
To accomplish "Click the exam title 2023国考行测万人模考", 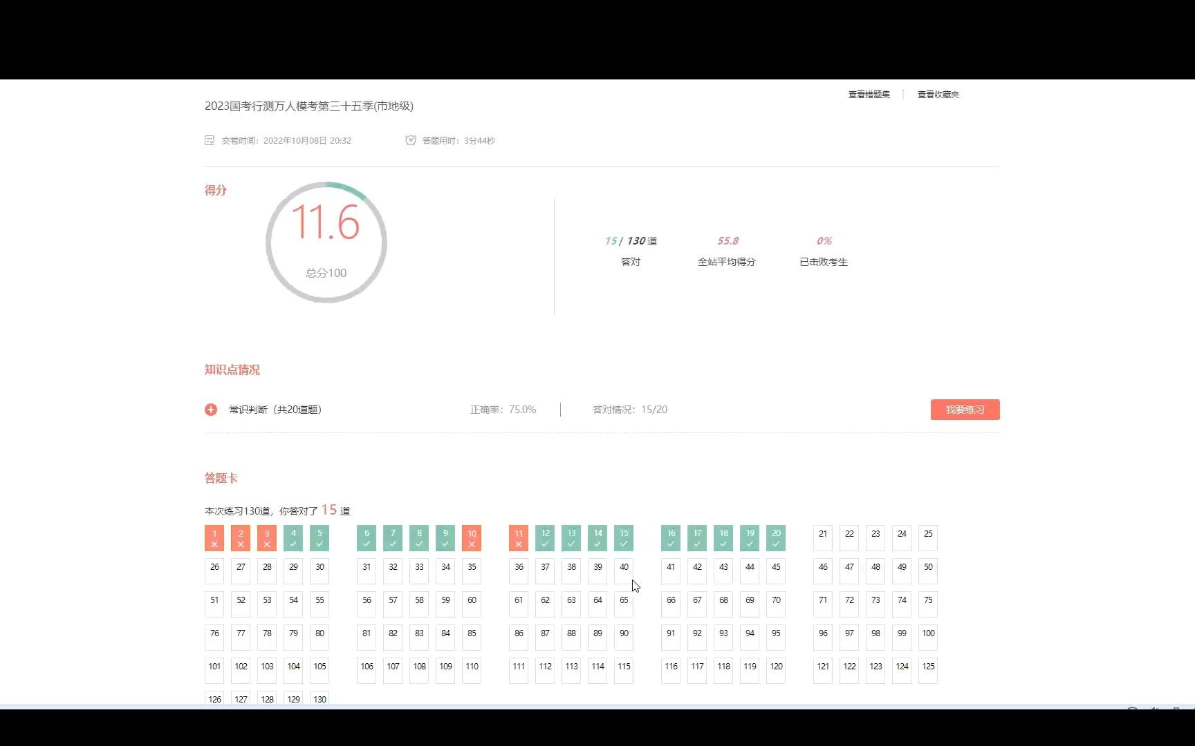I will point(309,106).
